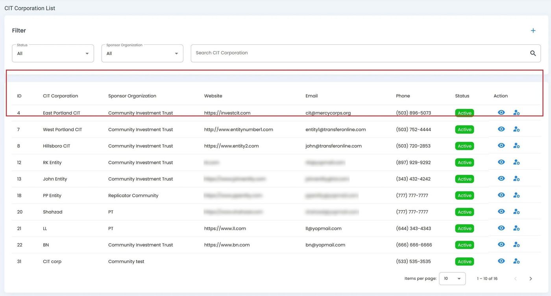This screenshot has width=551, height=296.
Task: Click the plus icon to add CIT corporation
Action: [x=533, y=31]
